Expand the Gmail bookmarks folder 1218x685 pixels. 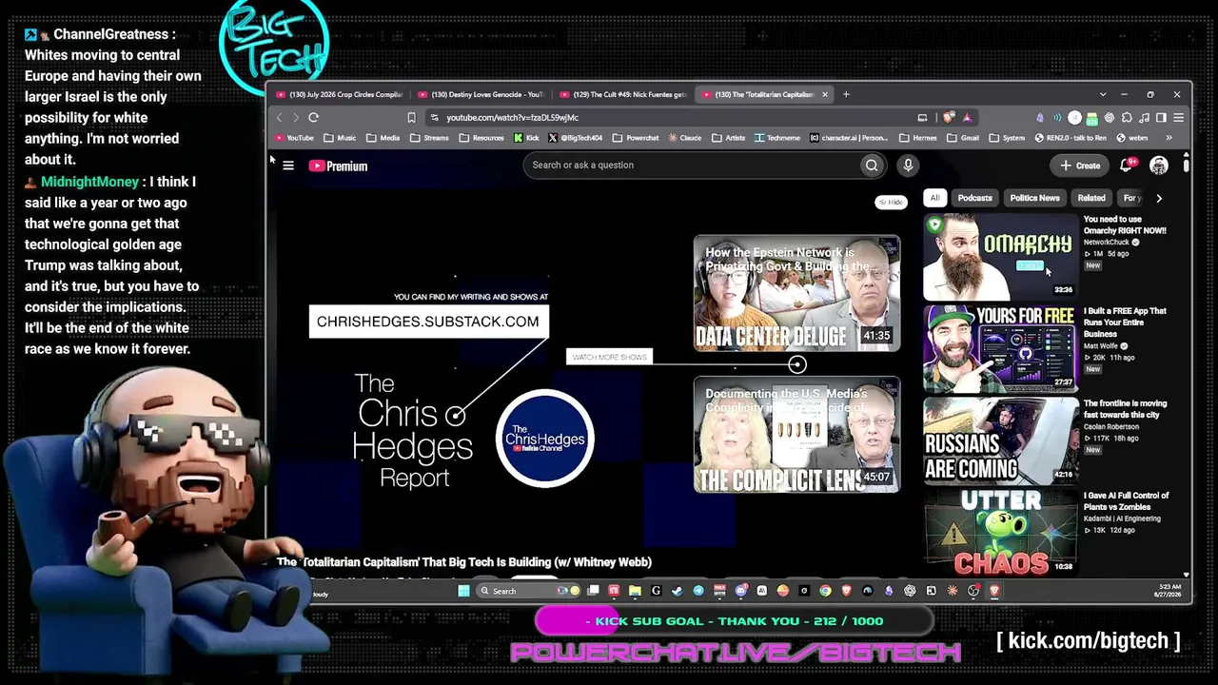click(x=963, y=138)
